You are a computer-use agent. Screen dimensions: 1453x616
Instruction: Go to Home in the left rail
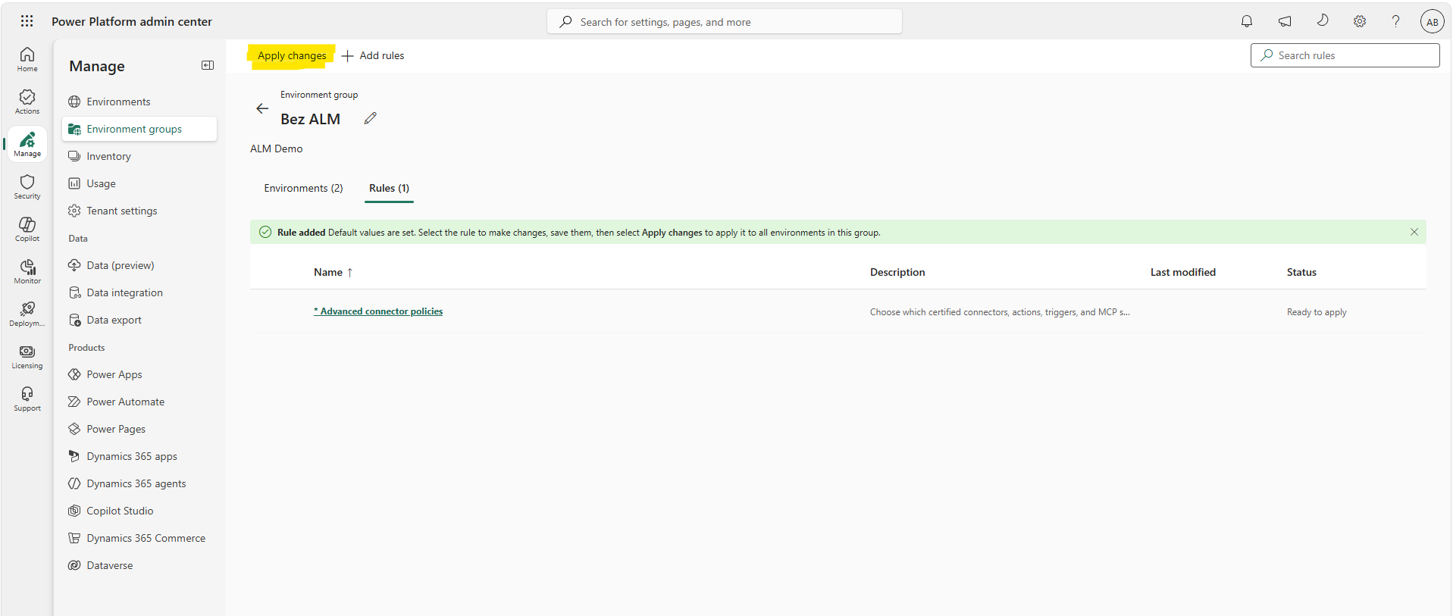27,59
